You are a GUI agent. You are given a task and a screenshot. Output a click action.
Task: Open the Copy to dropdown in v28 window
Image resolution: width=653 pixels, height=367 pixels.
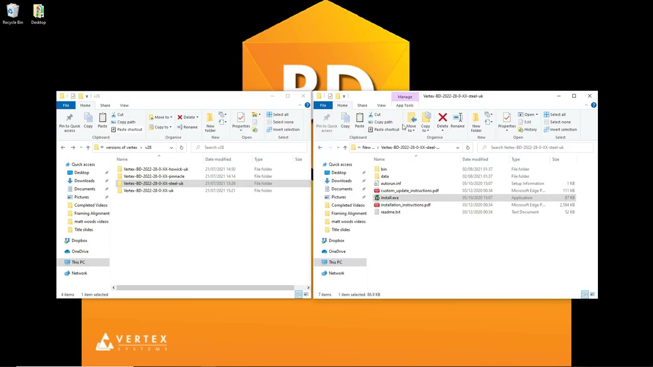point(161,127)
